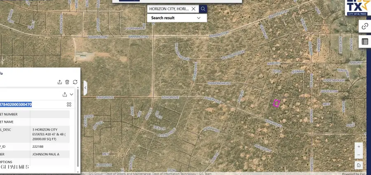Clear the HORIZON CITY search text

[194, 9]
